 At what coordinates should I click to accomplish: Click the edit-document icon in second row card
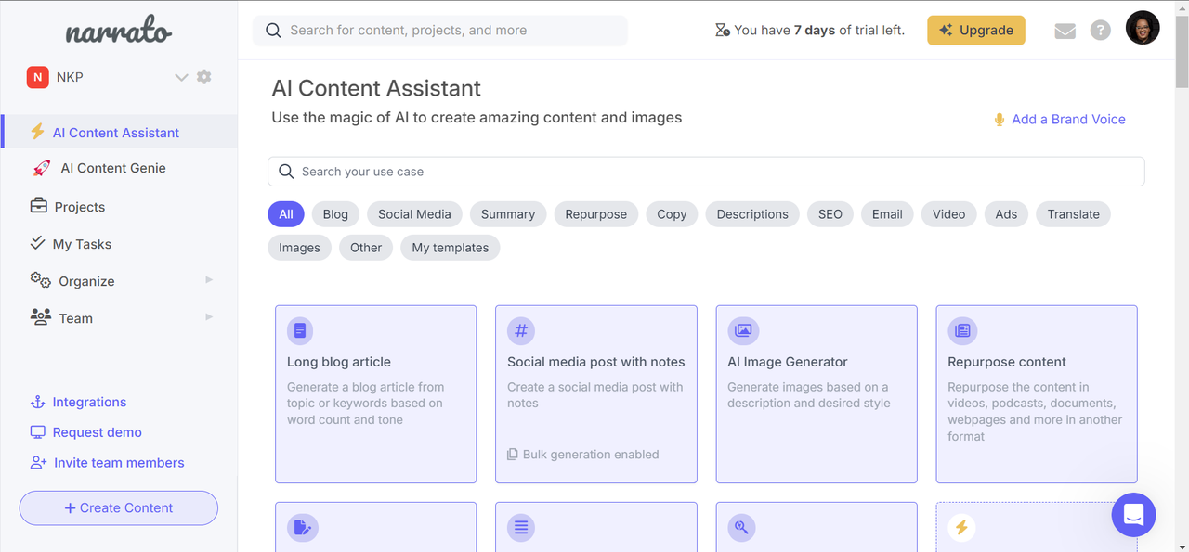tap(303, 528)
